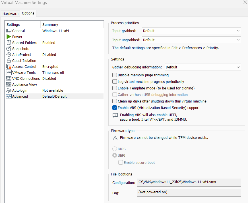Open the Autologin user icon entry
248x203 pixels.
pyautogui.click(x=9, y=90)
